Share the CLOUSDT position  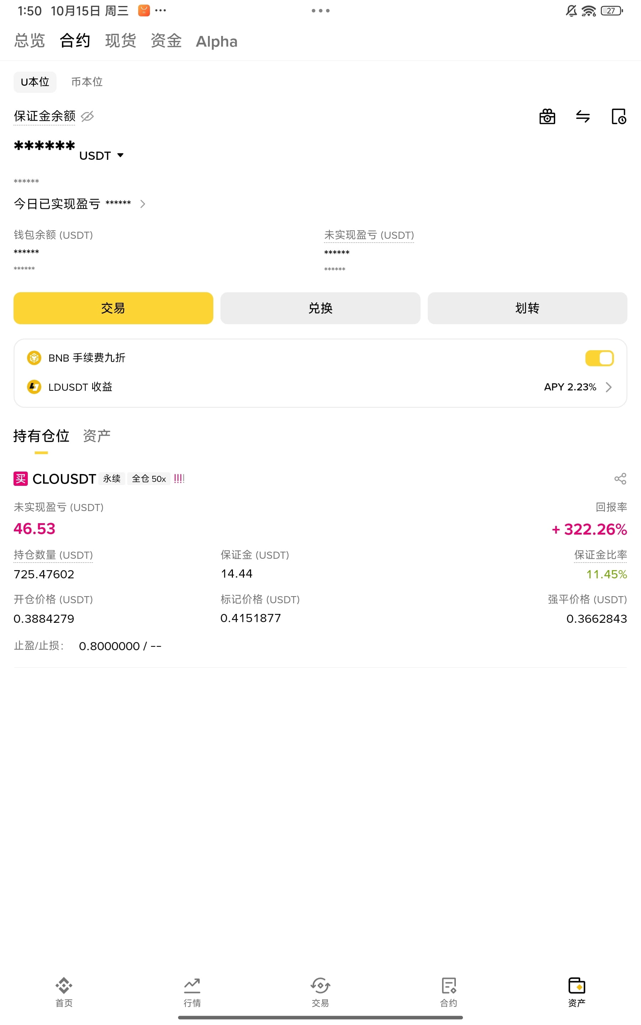click(620, 479)
